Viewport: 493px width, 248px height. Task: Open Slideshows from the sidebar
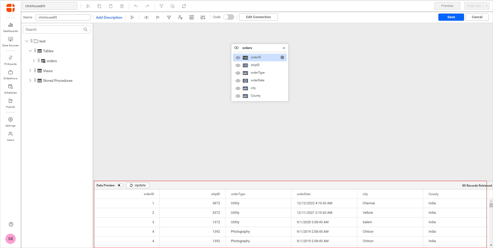coord(11,75)
